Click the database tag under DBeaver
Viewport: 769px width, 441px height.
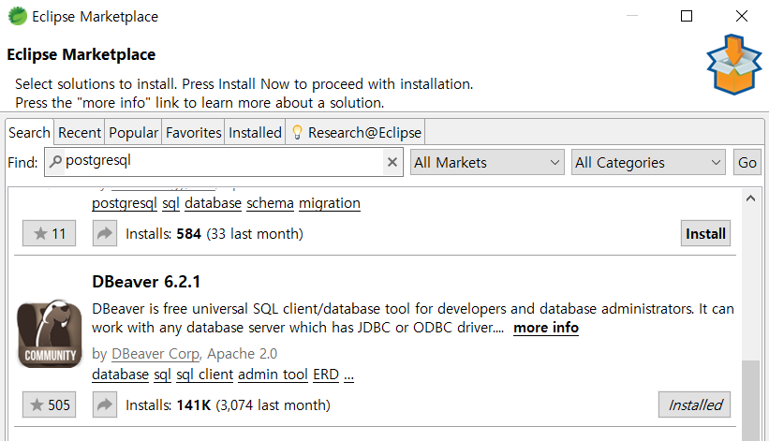pyautogui.click(x=120, y=375)
